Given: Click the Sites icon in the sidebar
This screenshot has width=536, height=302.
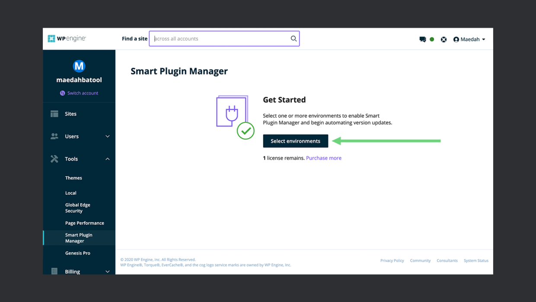Looking at the screenshot, I should [x=54, y=113].
